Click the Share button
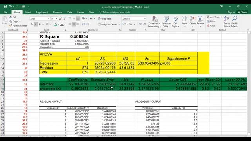Screen dimensions: 251x141 [x=242, y=12]
